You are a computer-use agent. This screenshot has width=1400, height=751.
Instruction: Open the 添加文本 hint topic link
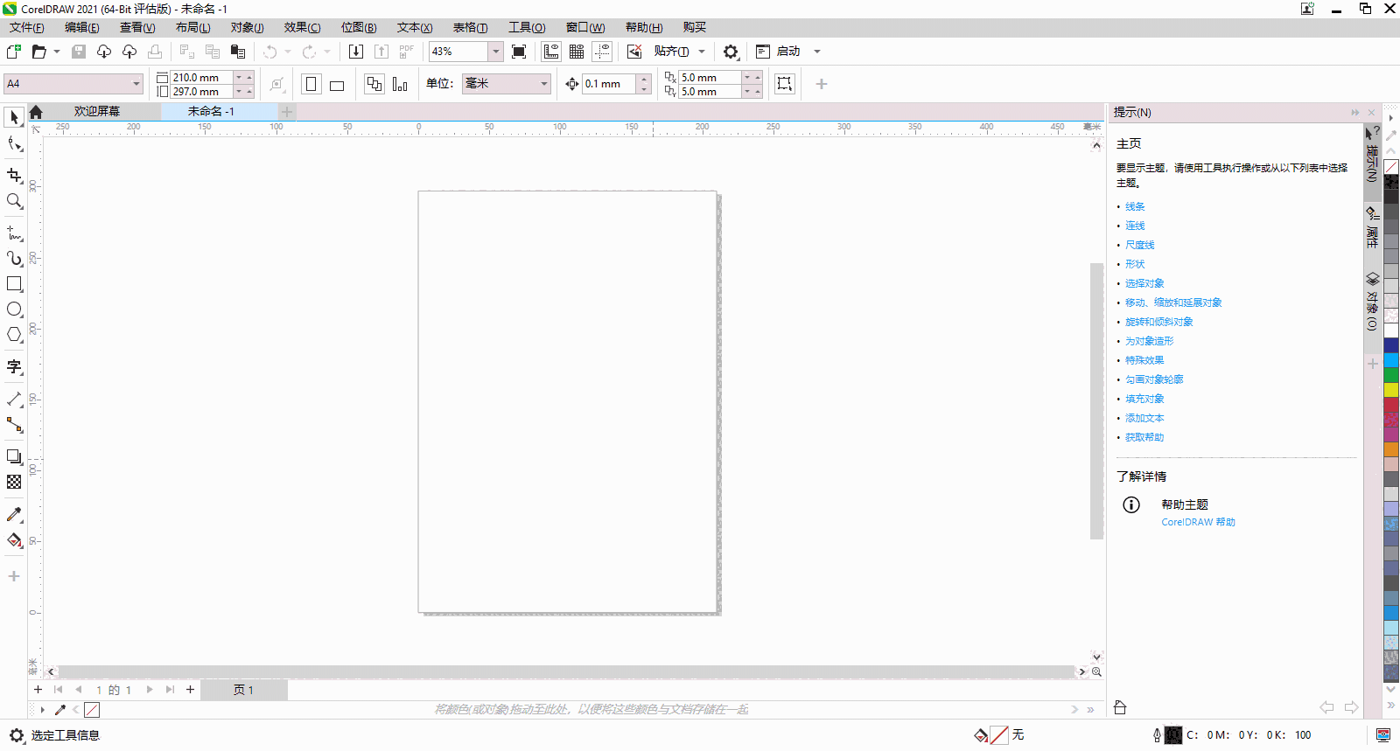(1144, 418)
